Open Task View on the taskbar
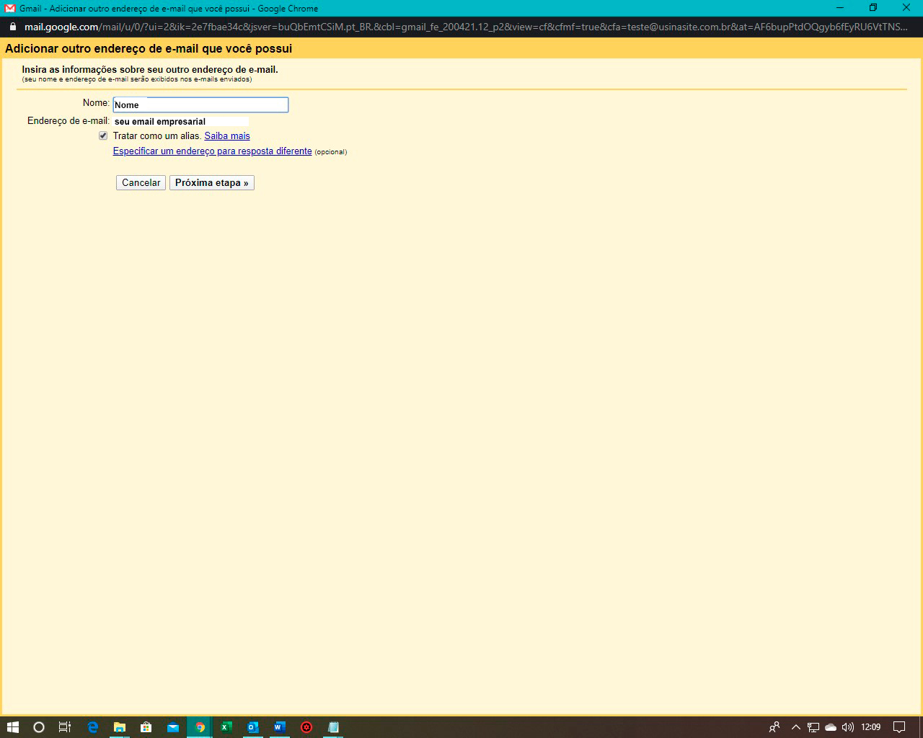Viewport: 923px width, 738px height. tap(65, 727)
